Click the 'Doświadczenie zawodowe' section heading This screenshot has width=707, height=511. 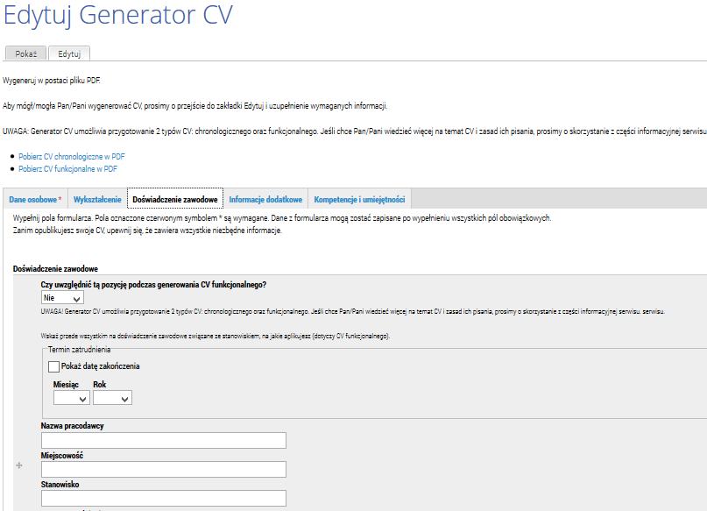click(55, 269)
